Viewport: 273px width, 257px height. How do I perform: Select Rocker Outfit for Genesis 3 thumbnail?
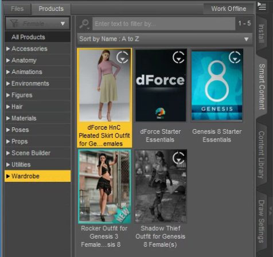(x=104, y=186)
